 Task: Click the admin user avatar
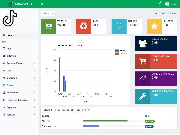coord(167,4)
